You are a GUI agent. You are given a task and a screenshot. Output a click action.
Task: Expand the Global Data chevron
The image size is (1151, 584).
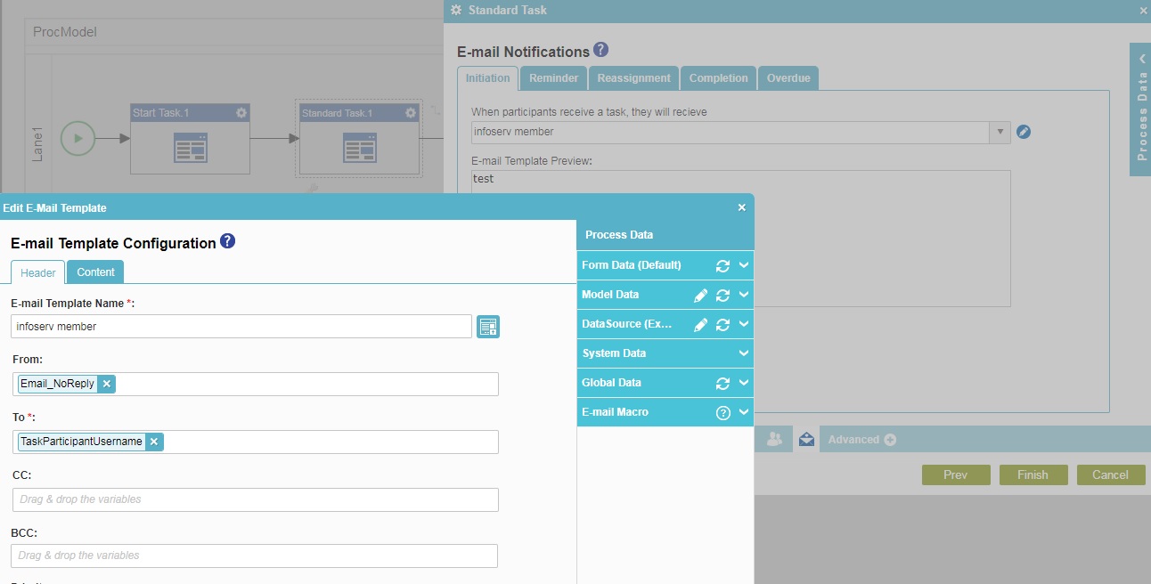(744, 383)
